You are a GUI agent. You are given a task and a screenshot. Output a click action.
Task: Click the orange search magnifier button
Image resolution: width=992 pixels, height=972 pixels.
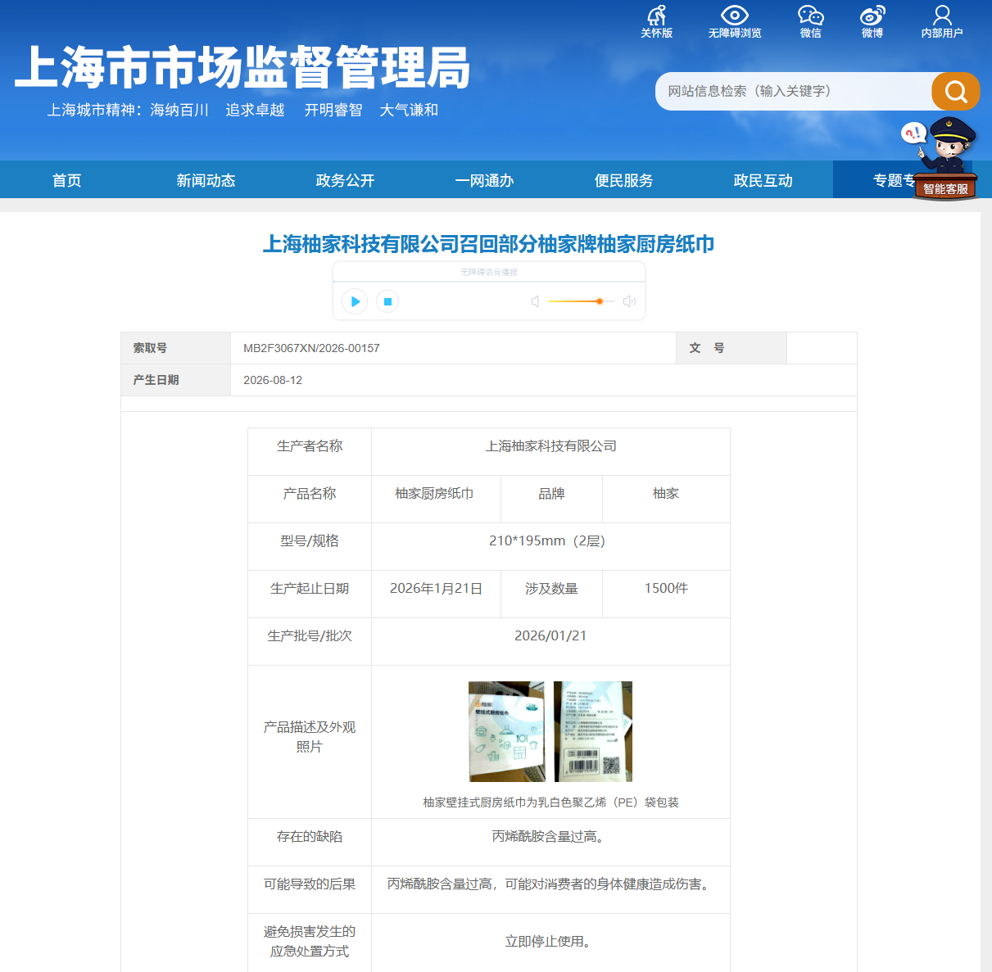(x=955, y=91)
